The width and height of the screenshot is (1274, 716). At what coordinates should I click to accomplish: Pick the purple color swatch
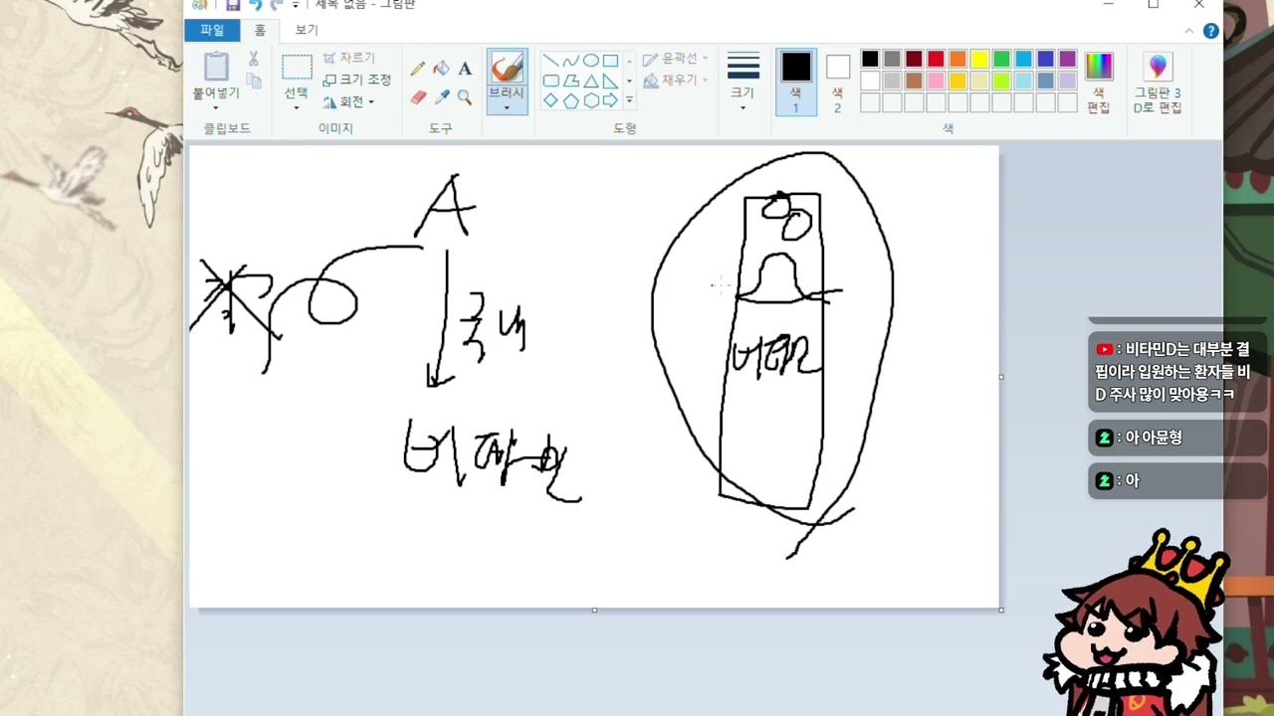[1067, 59]
